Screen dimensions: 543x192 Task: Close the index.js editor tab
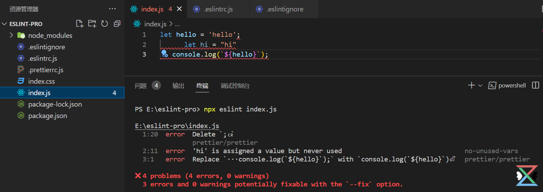[x=179, y=9]
